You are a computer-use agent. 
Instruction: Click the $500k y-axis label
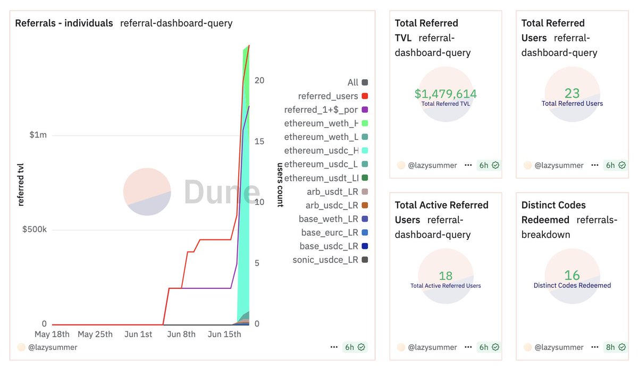33,230
